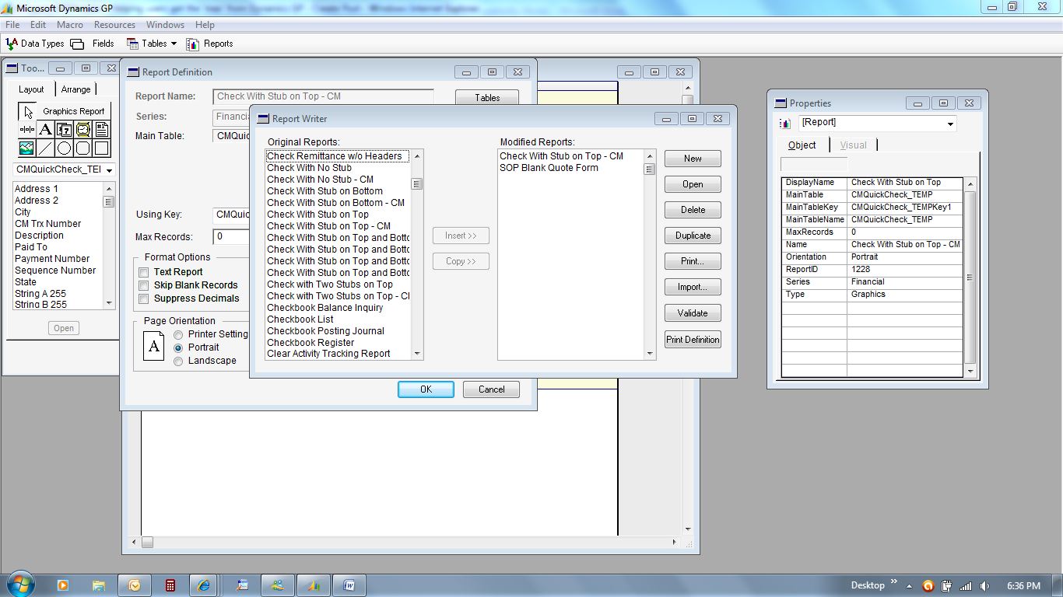This screenshot has height=597, width=1063.
Task: Select the Object tab in Properties
Action: click(802, 145)
